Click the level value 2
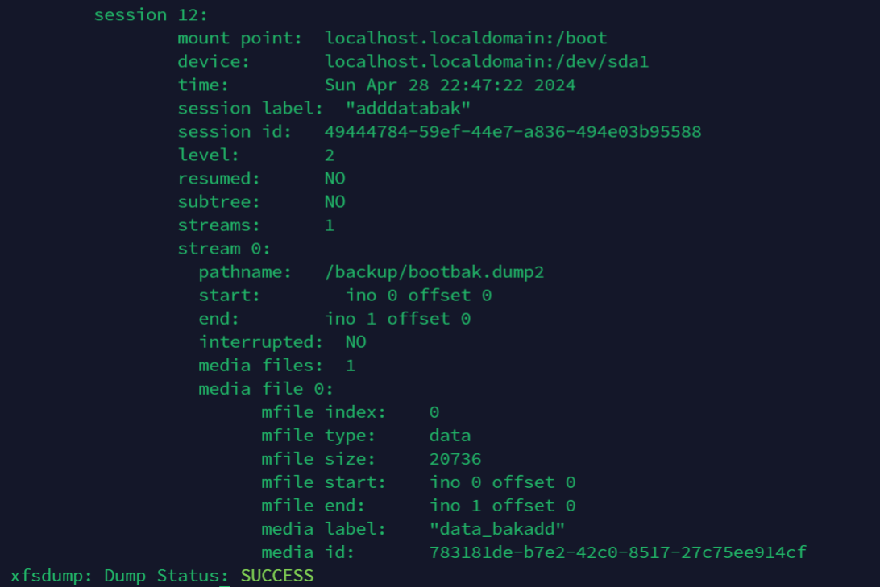Screen dimensions: 880x587 pos(330,155)
